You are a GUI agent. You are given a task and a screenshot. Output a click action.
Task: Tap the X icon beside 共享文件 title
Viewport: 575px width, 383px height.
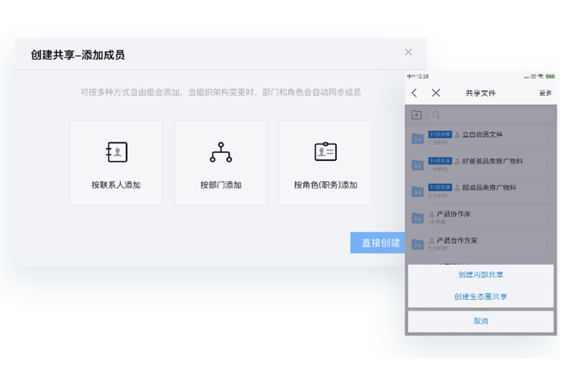point(436,93)
